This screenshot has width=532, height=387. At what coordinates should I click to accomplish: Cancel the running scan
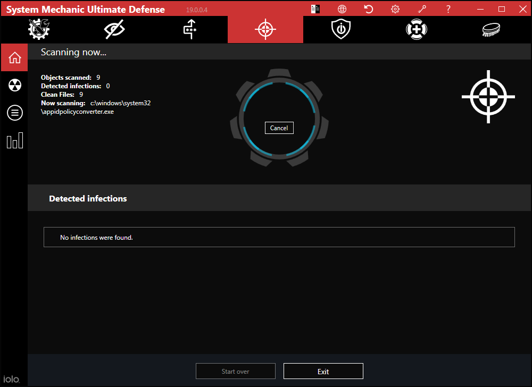click(x=279, y=128)
